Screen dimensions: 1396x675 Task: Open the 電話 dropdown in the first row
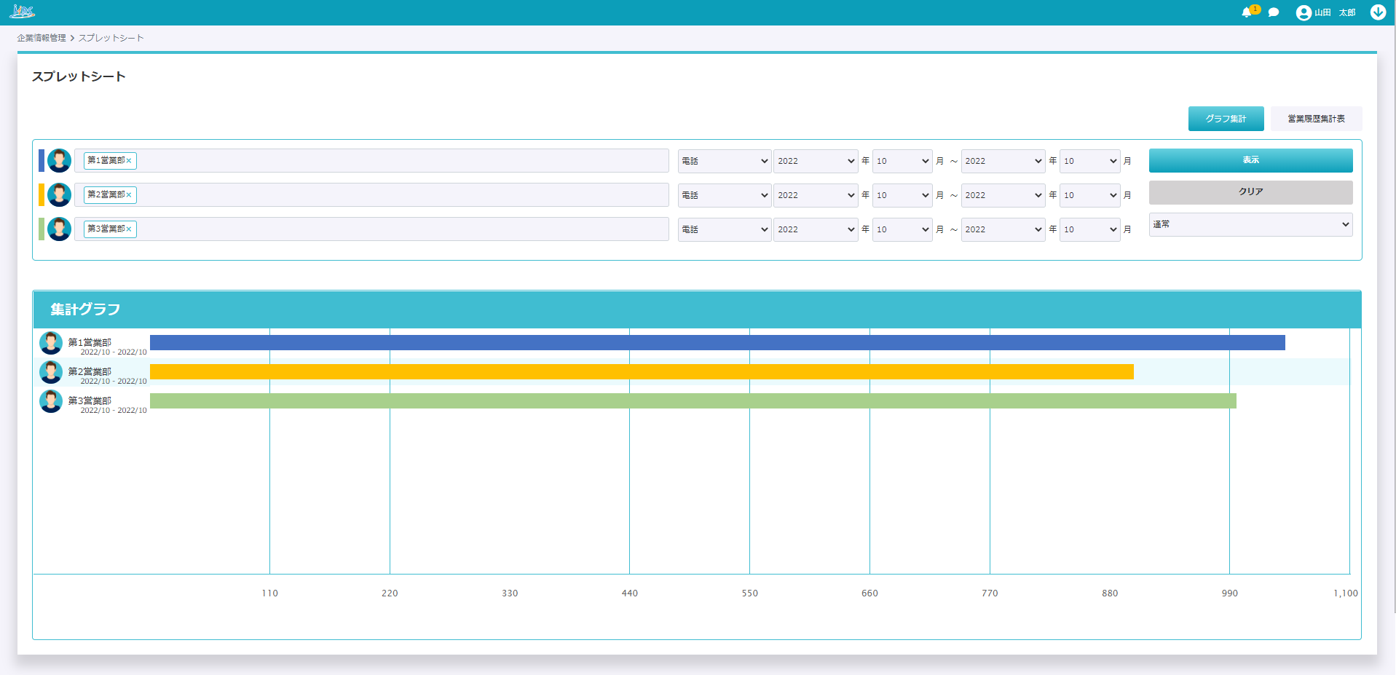click(x=724, y=161)
